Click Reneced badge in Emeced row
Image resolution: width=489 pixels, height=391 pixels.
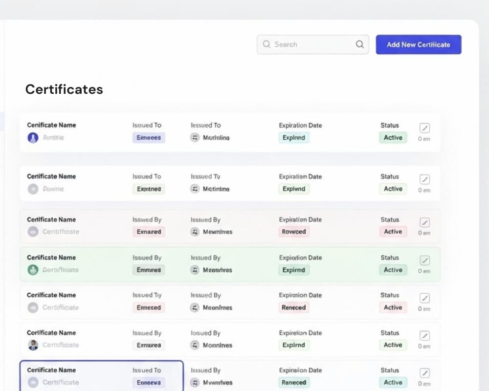(294, 307)
